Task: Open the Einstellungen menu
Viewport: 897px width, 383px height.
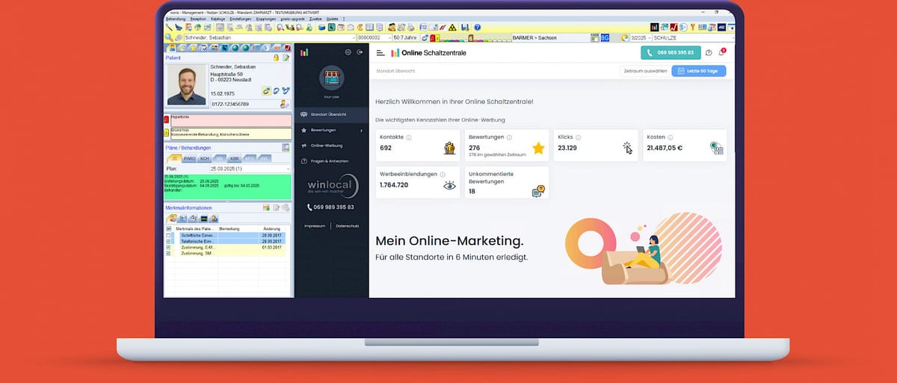Action: point(241,19)
